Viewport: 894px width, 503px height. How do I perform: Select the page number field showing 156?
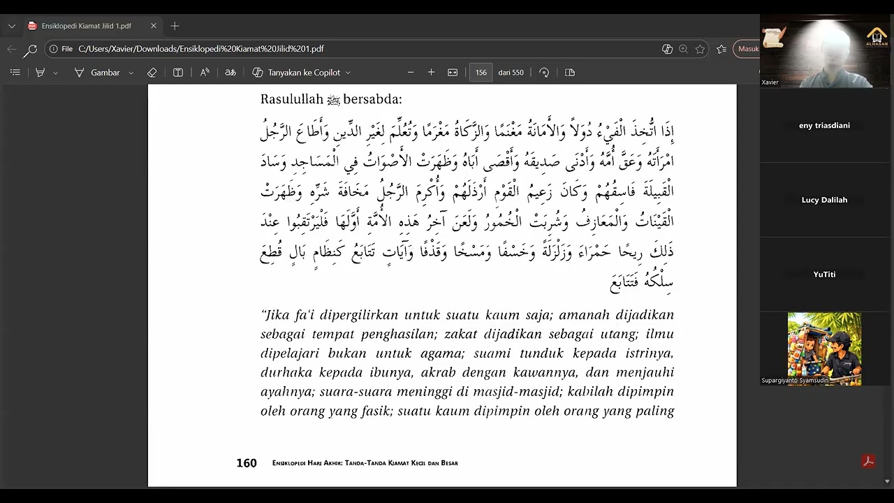click(481, 73)
